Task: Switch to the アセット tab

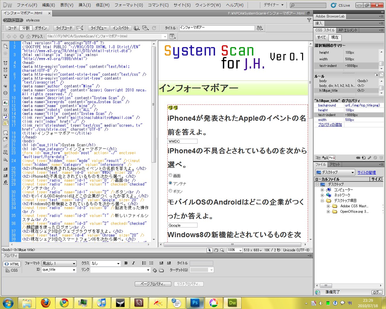Action: [x=335, y=164]
